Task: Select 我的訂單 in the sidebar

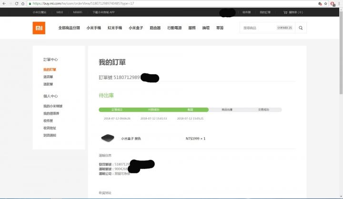Action: [x=50, y=70]
